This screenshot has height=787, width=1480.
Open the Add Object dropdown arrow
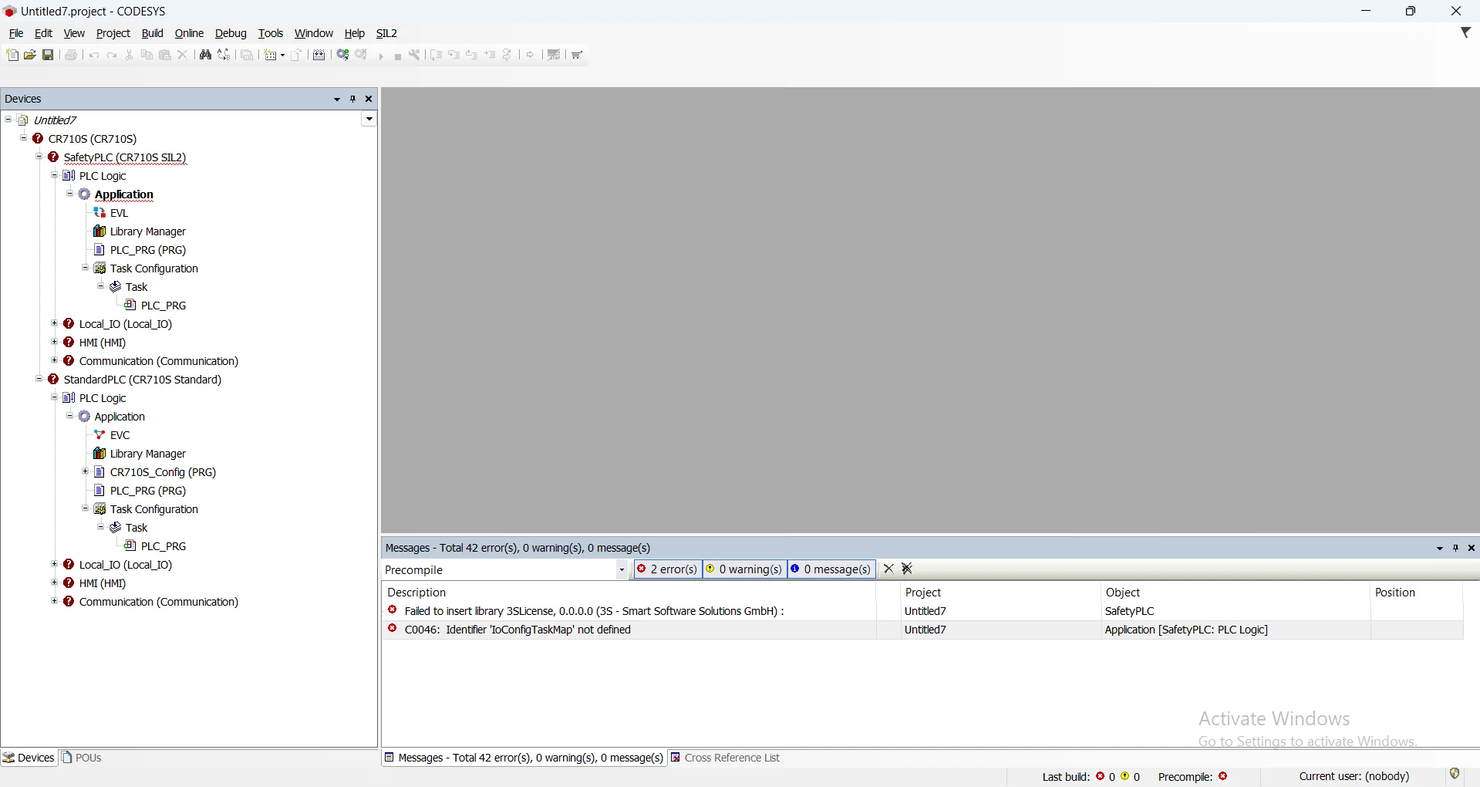click(282, 56)
